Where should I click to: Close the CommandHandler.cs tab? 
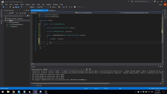47,10
